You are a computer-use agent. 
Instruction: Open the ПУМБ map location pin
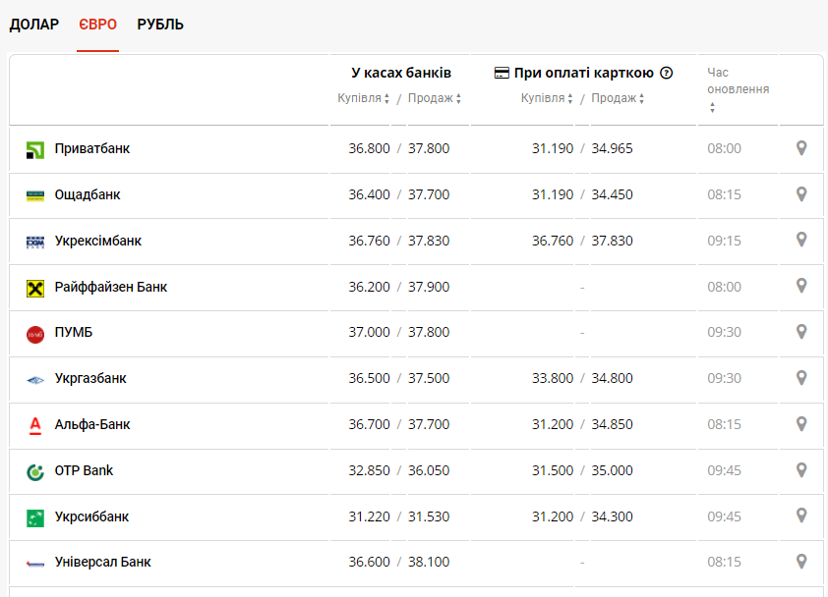point(801,332)
